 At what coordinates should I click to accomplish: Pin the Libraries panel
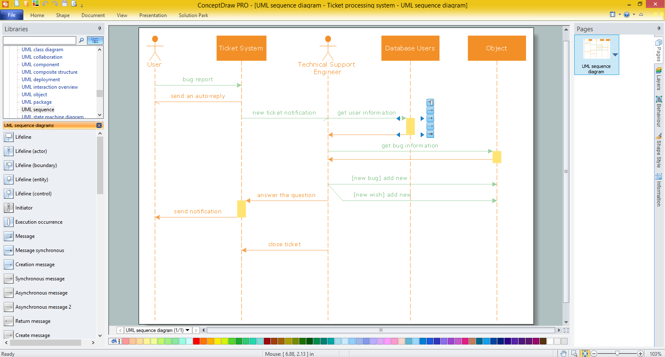coord(99,29)
